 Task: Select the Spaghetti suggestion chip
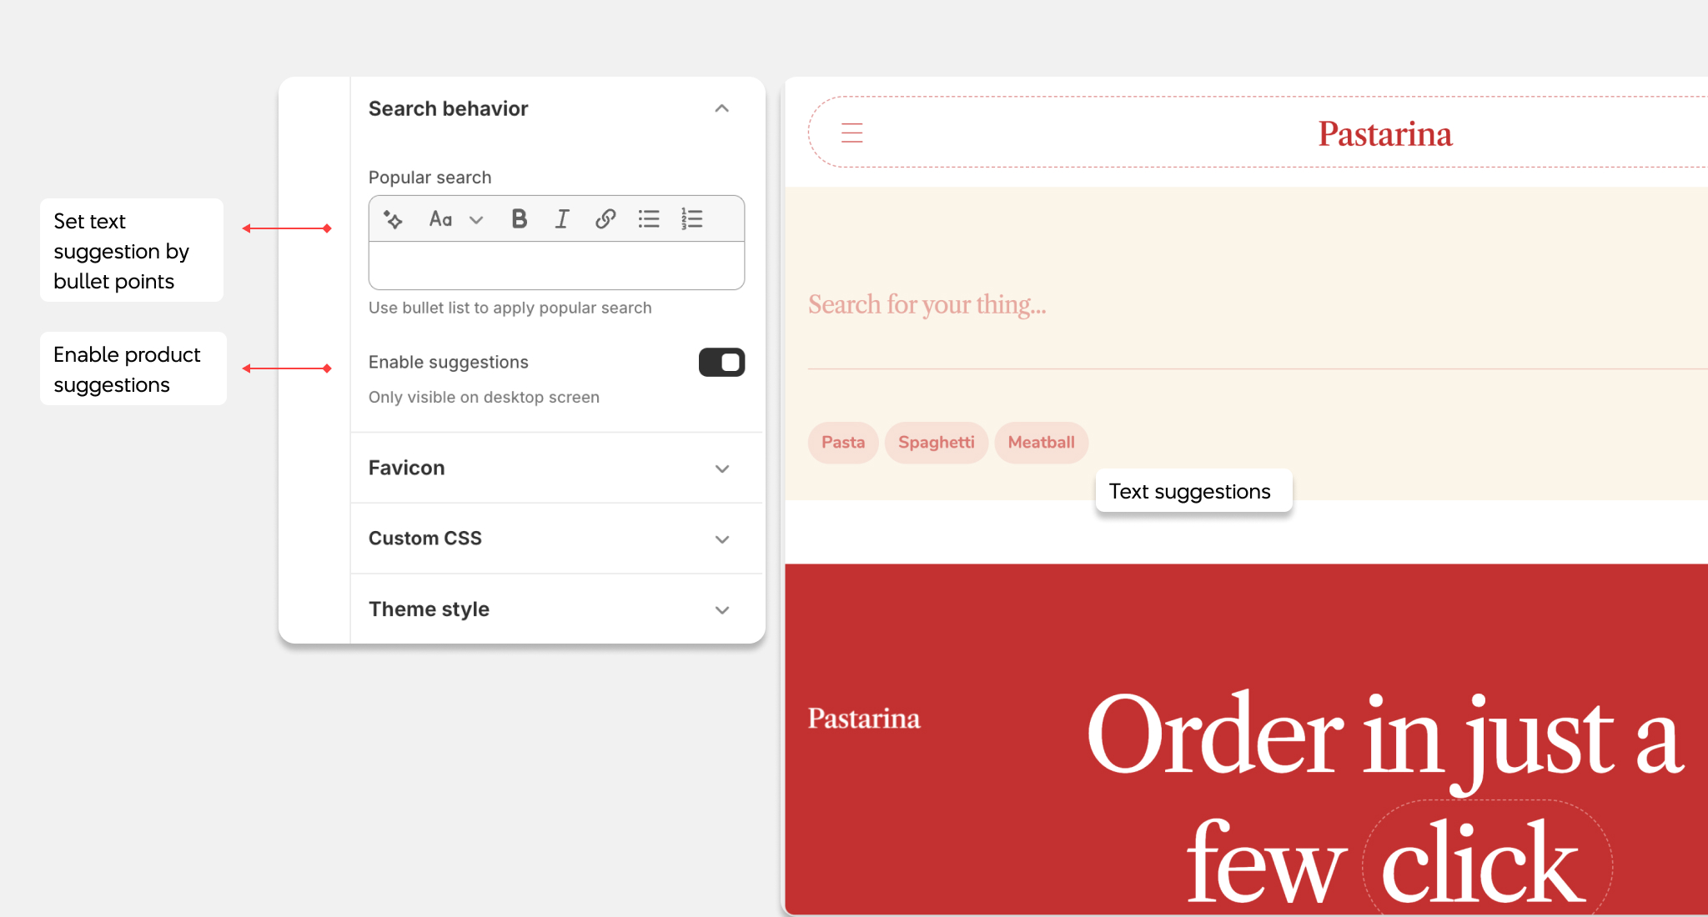[x=937, y=443]
